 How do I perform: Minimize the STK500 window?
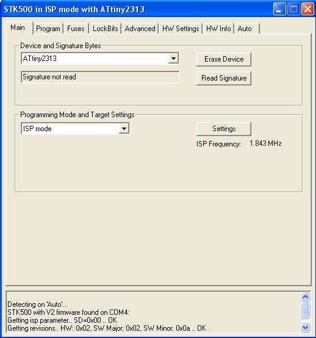click(279, 9)
